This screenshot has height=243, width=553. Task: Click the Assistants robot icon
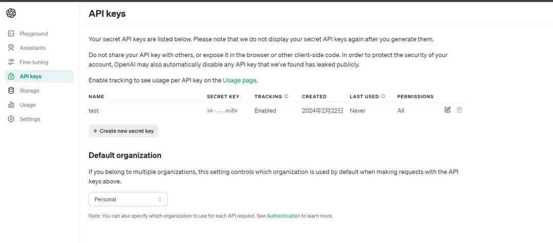click(x=11, y=48)
